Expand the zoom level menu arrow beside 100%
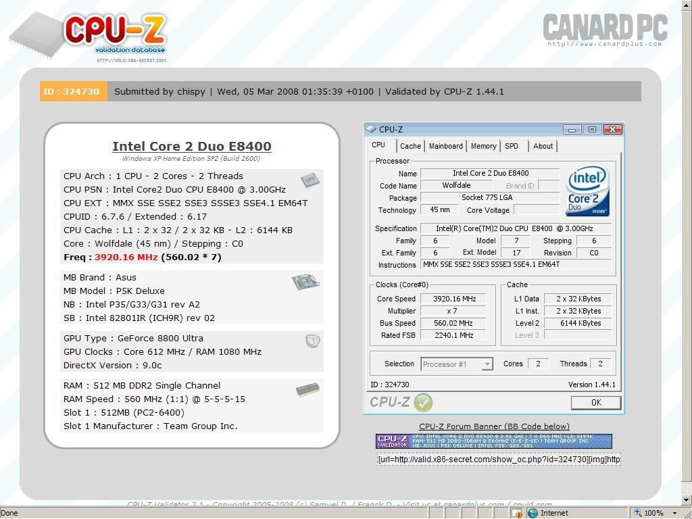Viewport: 692px width, 519px height. click(674, 514)
